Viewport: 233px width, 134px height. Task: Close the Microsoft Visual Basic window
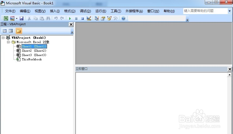[226, 2]
